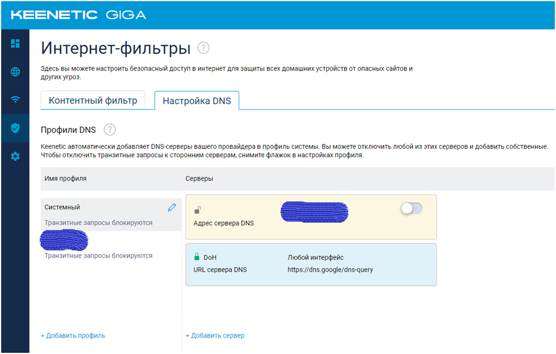Open the dashboard icon in sidebar

pos(15,44)
